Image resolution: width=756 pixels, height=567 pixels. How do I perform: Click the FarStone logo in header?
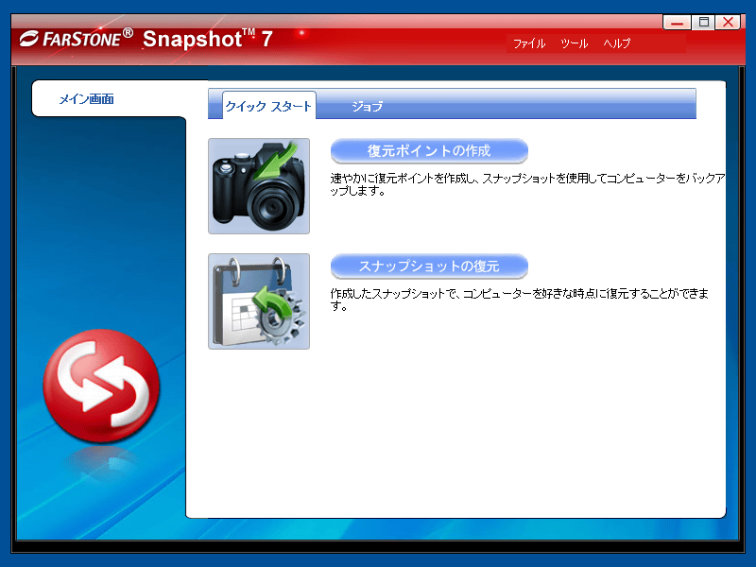coord(77,38)
